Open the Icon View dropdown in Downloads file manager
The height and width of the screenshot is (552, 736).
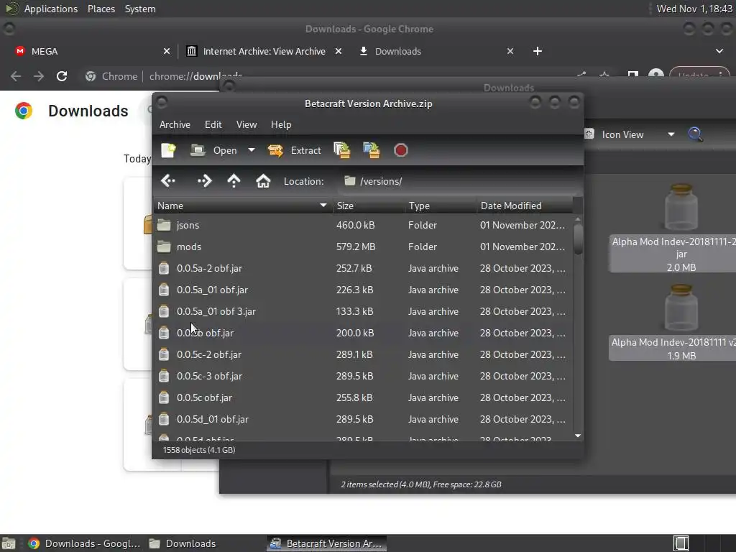coord(638,134)
